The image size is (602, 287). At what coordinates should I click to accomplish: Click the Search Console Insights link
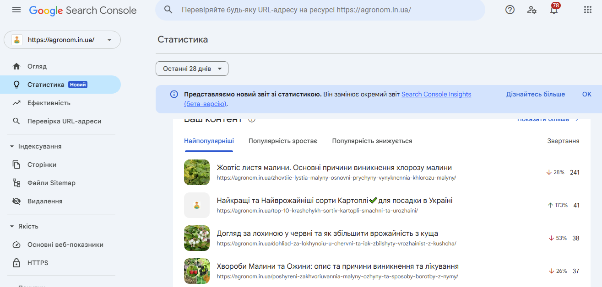[436, 94]
